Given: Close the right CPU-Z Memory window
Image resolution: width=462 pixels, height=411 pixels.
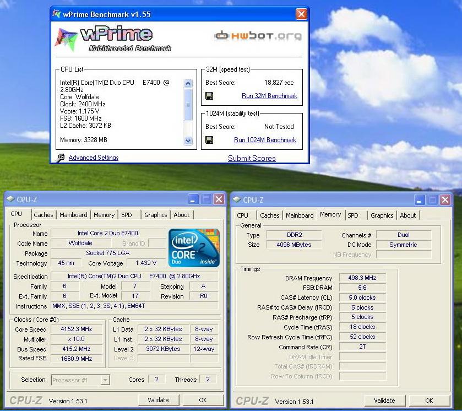Looking at the screenshot, I should click(445, 200).
